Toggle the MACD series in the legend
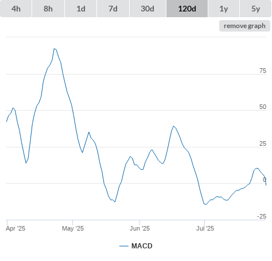Screen dimensions: 272x261 tap(136, 246)
